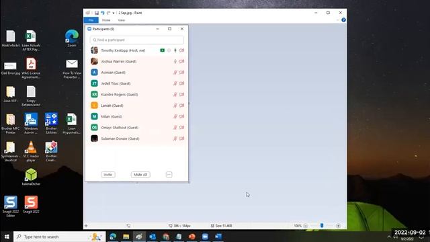The image size is (430, 242).
Task: Click Timothy Kentopp's green screen share icon
Action: coord(163,50)
